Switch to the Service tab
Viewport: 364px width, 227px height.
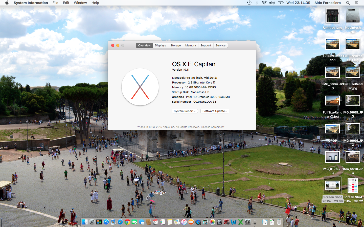[x=220, y=45]
